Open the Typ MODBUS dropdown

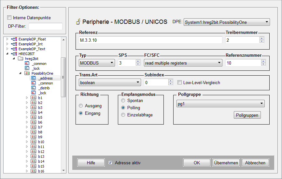(x=97, y=63)
